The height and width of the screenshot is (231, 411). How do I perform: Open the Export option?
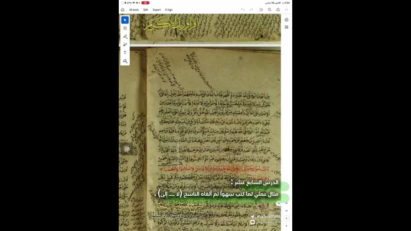click(x=157, y=10)
